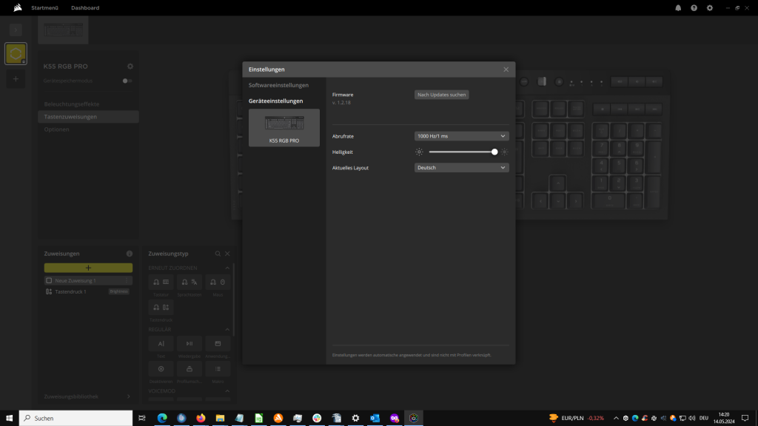This screenshot has width=758, height=426.
Task: Click the low brightness sun icon
Action: pyautogui.click(x=419, y=152)
